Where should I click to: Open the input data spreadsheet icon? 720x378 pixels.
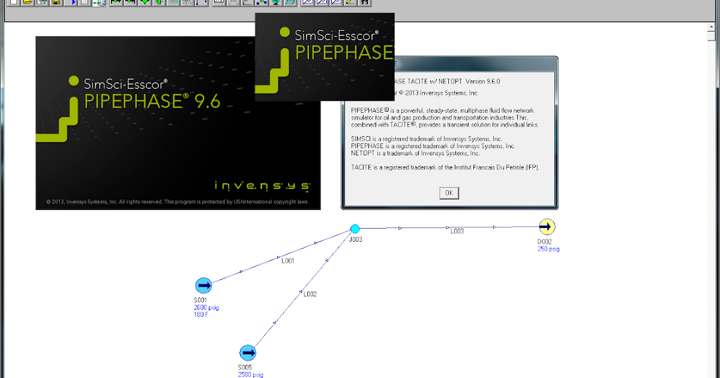point(85,2)
